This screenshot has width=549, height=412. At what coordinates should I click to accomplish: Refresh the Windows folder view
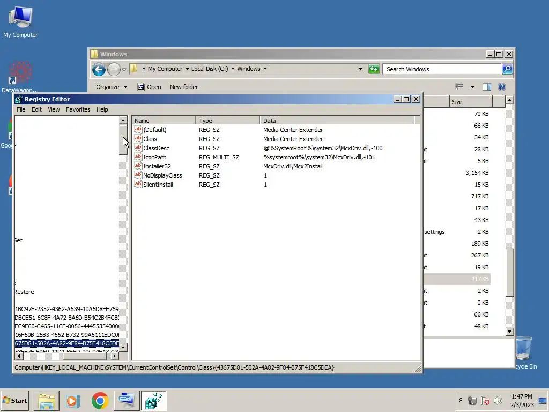click(374, 69)
